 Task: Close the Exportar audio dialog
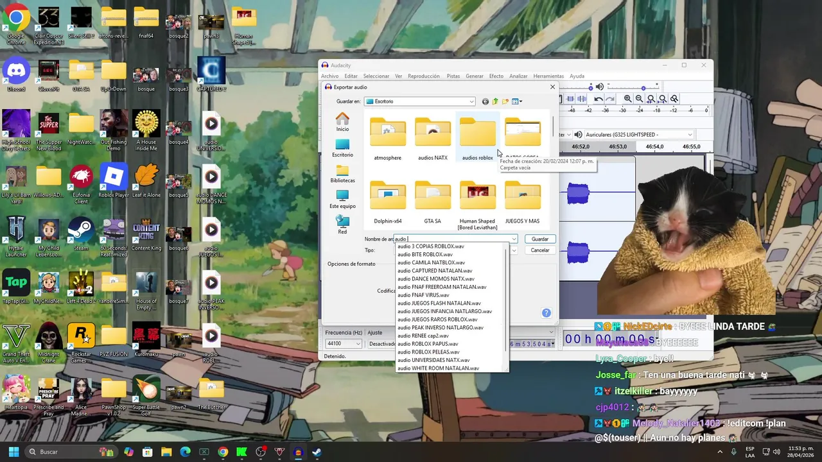tap(552, 87)
